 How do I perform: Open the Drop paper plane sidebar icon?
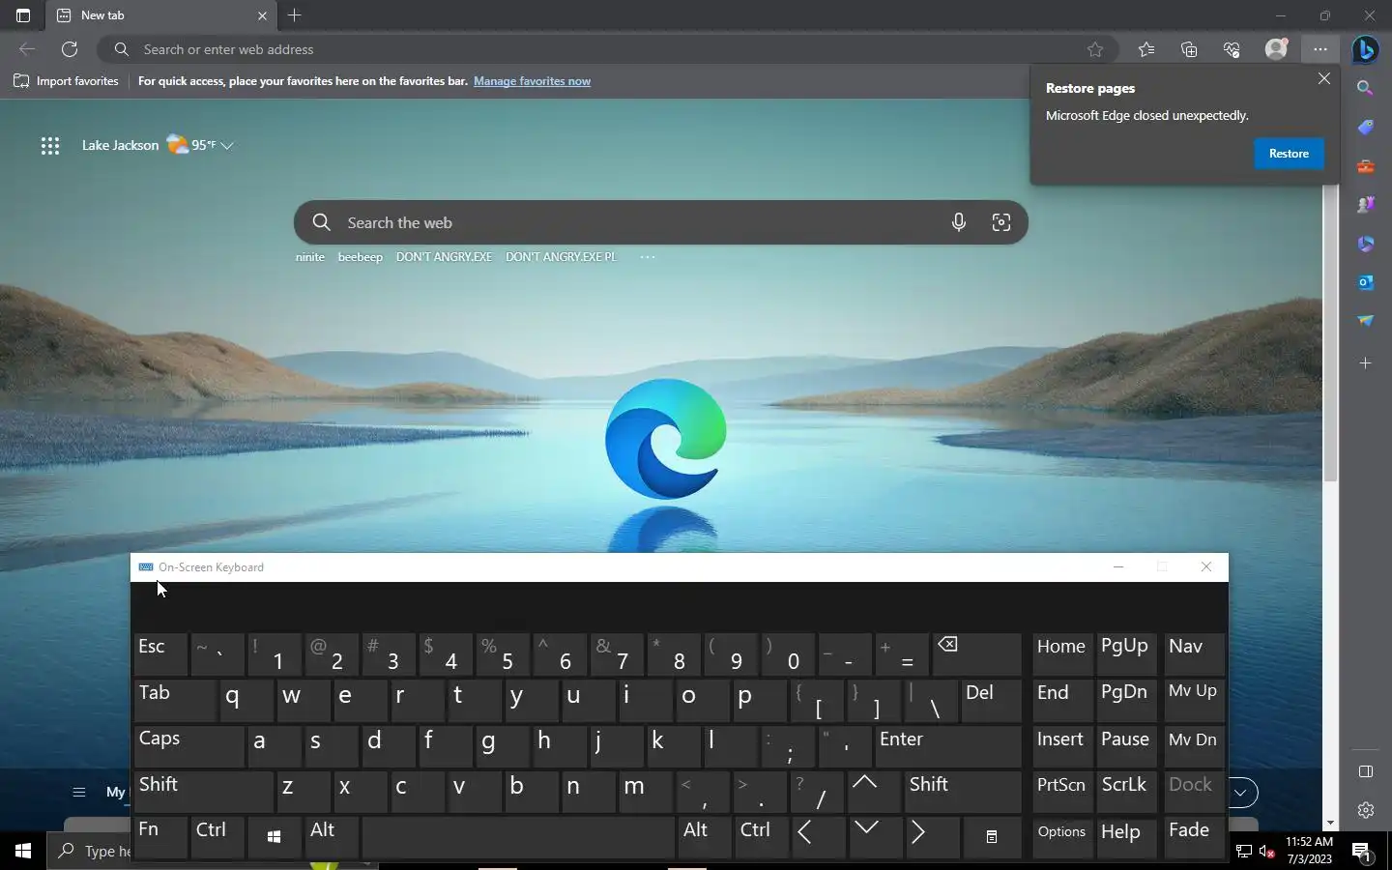(1365, 321)
